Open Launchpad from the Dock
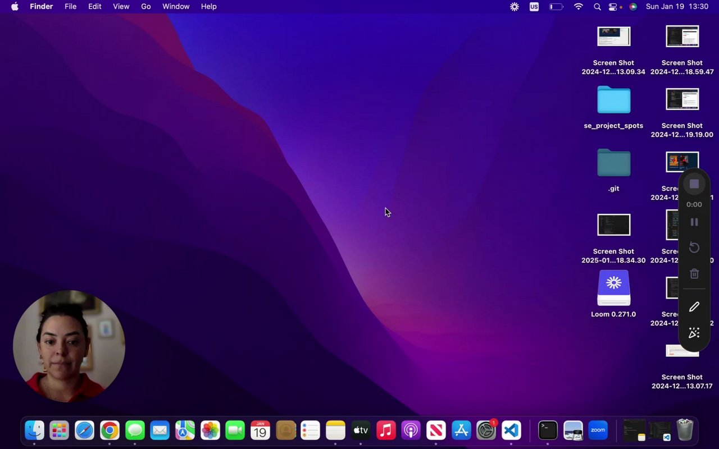 coord(59,430)
